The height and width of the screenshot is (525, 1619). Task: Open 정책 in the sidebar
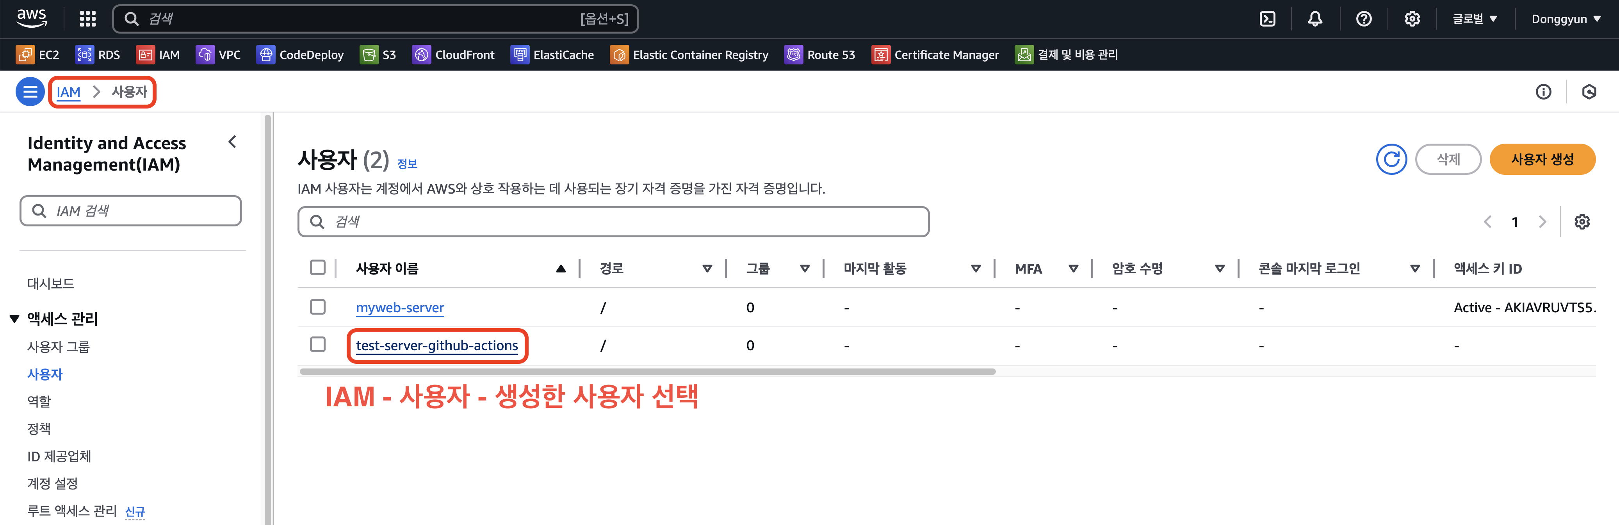(39, 429)
